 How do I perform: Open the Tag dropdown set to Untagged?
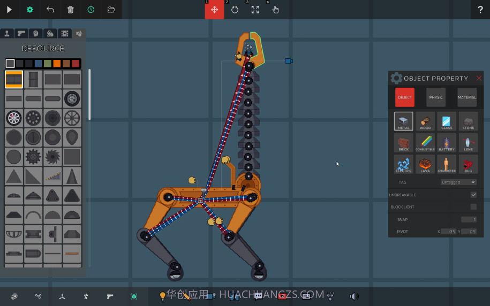click(458, 182)
